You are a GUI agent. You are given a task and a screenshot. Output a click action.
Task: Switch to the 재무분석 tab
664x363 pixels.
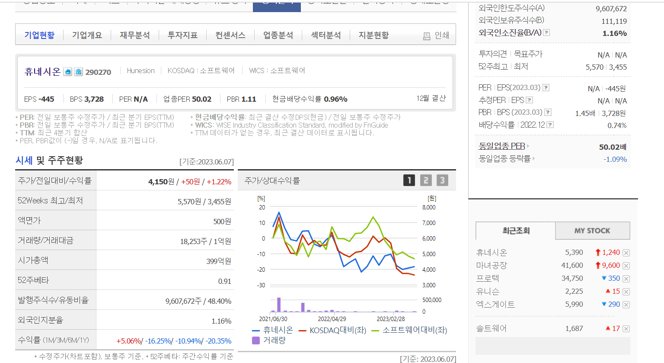point(135,35)
